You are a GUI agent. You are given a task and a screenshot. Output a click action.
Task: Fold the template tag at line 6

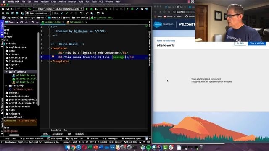pyautogui.click(x=50, y=49)
